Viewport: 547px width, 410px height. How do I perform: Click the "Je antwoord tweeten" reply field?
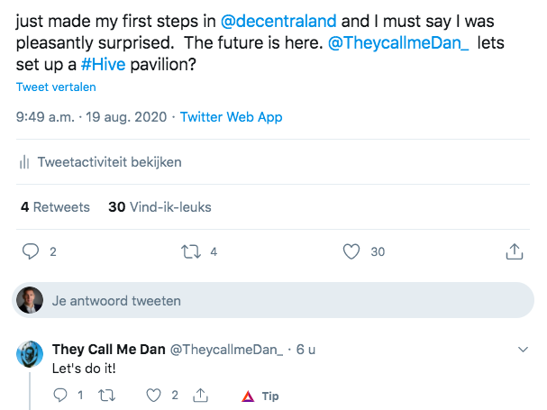click(117, 301)
